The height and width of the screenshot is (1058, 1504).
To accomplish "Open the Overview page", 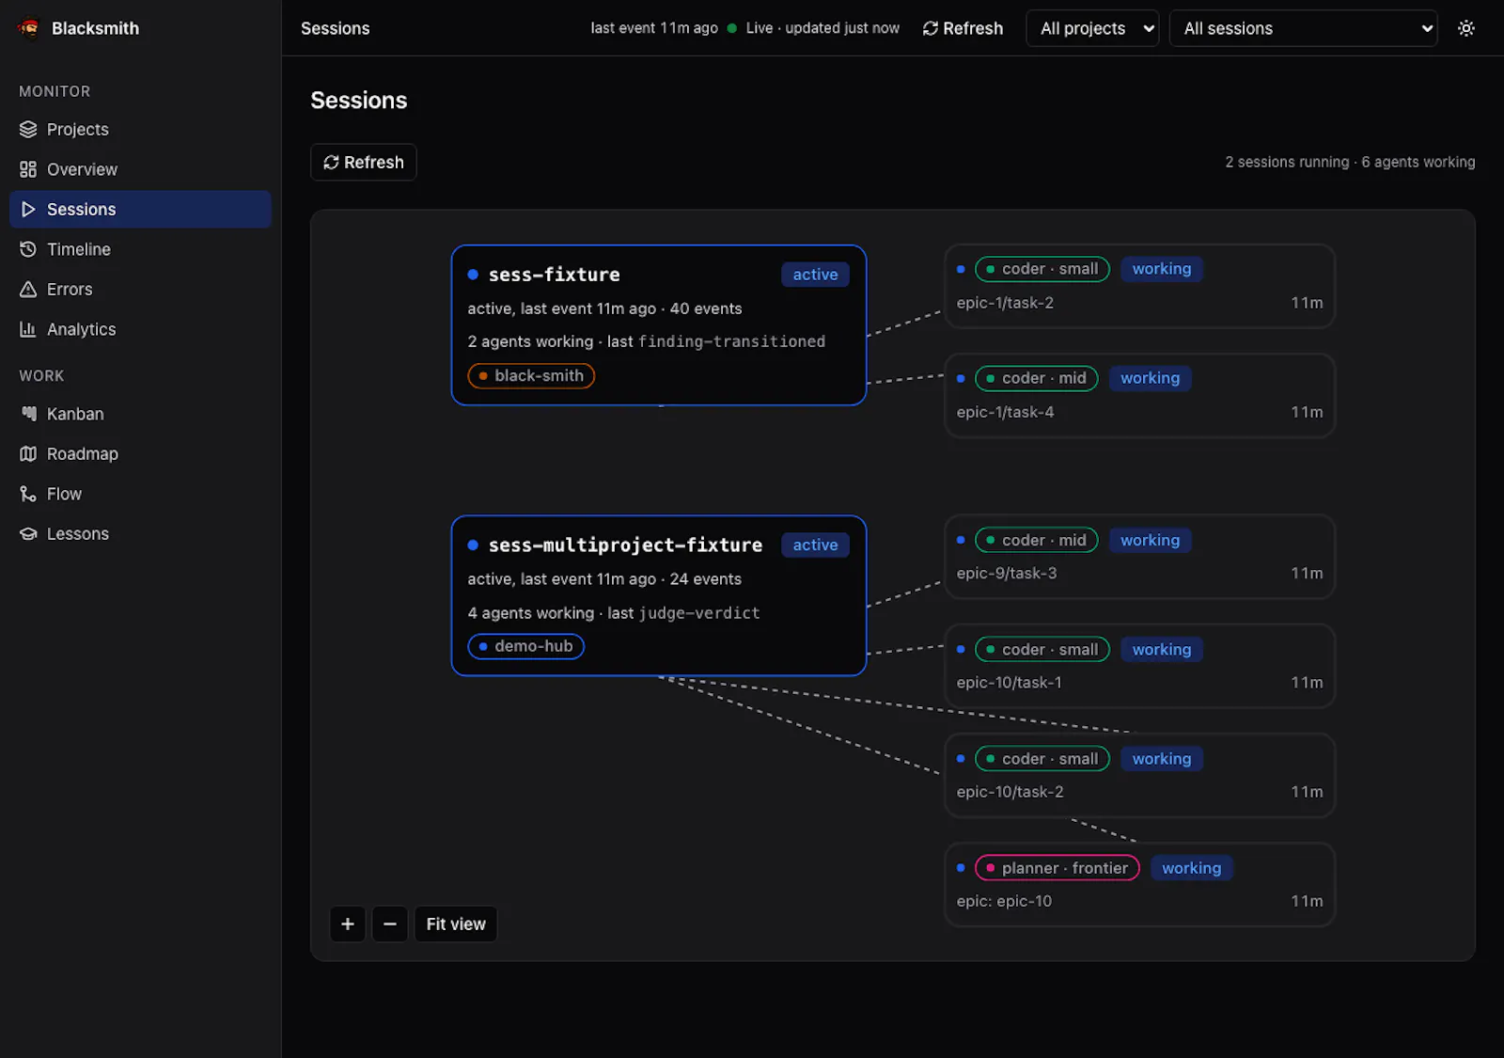I will coord(140,169).
